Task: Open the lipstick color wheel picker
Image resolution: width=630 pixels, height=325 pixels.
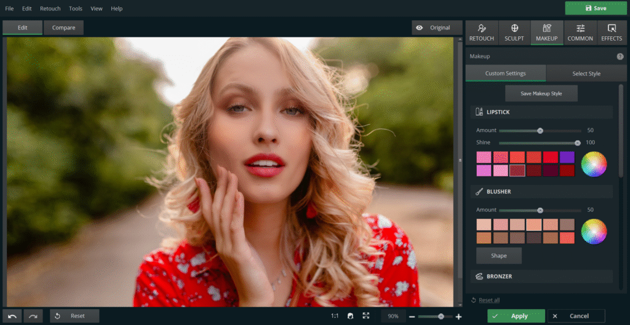Action: point(594,164)
